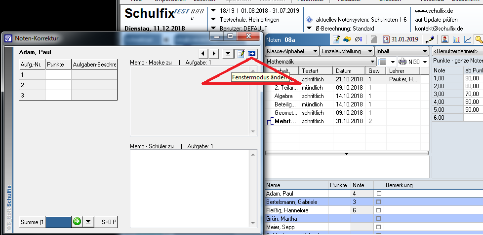Open the www.schulfix.de link
The width and height of the screenshot is (483, 235).
click(434, 11)
